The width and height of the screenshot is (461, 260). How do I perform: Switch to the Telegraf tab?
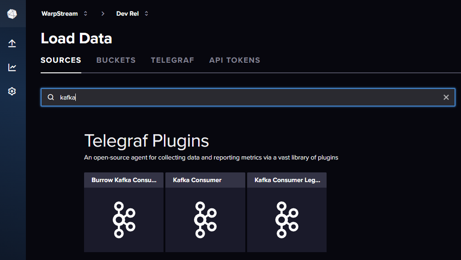[x=172, y=60]
